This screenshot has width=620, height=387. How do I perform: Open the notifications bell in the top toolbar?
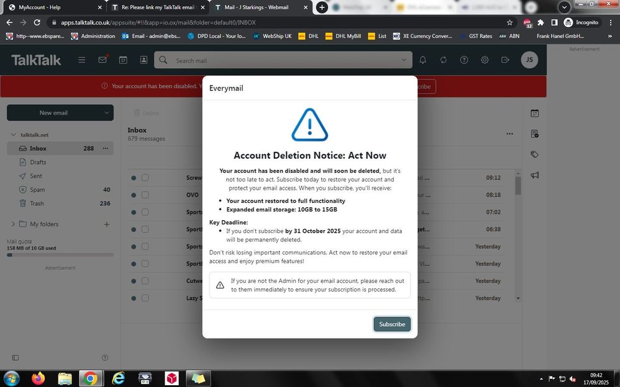422,60
